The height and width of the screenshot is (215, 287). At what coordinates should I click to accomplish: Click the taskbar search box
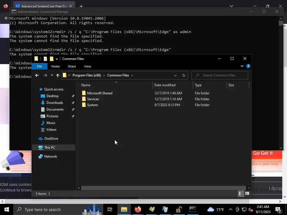pos(58,209)
